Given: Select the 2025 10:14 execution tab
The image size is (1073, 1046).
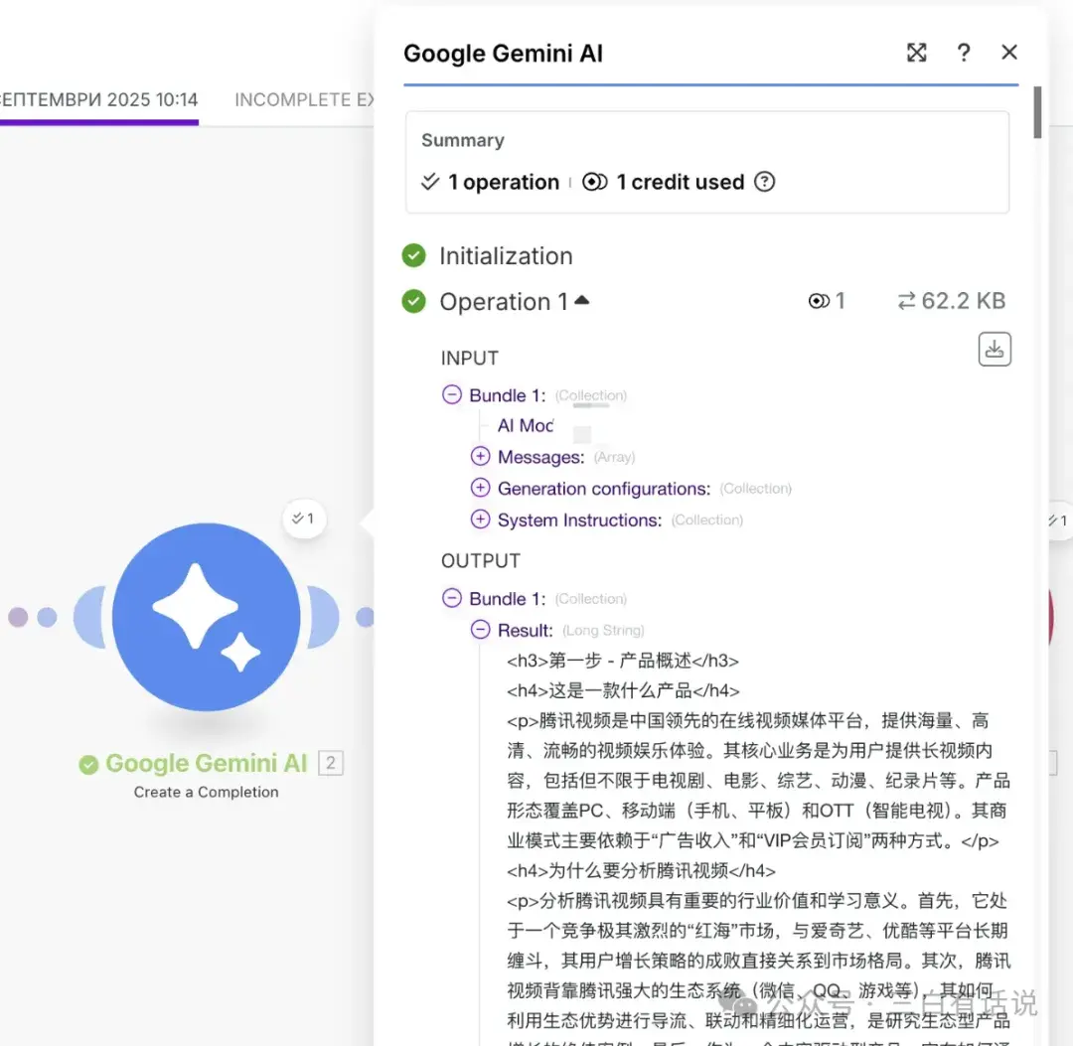Looking at the screenshot, I should (x=99, y=100).
